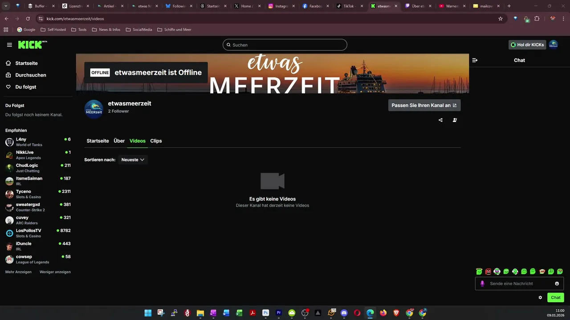Open the hamburger sidebar menu
570x320 pixels.
(x=9, y=45)
